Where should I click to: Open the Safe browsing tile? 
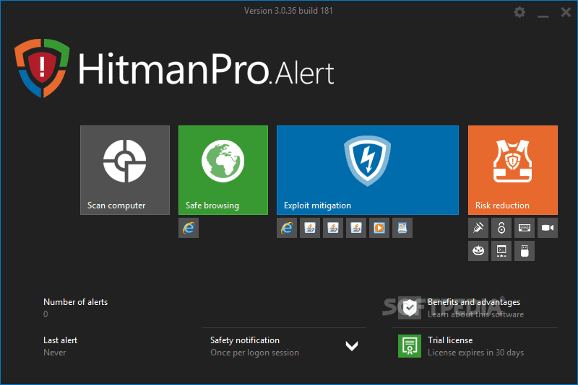[x=223, y=170]
